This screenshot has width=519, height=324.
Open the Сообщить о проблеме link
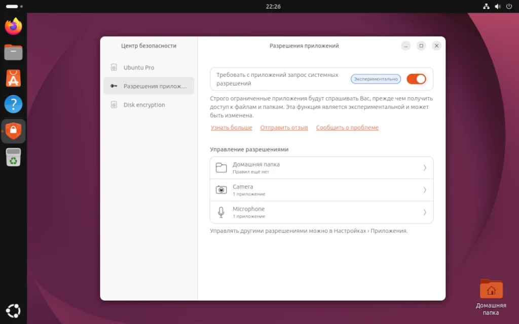[x=347, y=128]
